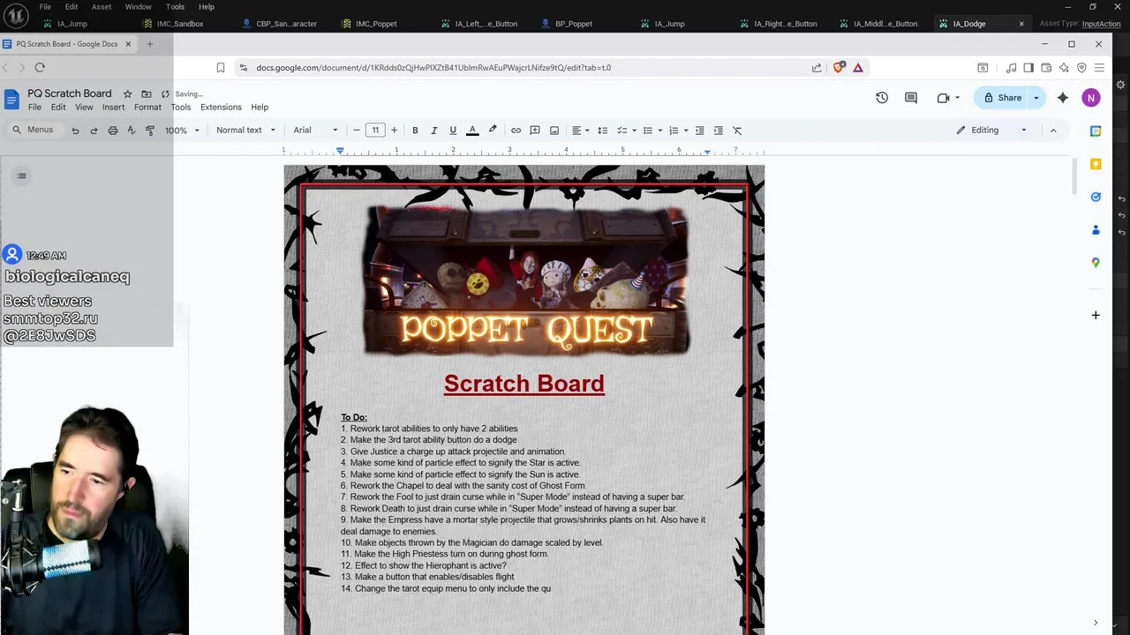Decrease font size with minus button
Image resolution: width=1130 pixels, height=635 pixels.
coord(357,131)
